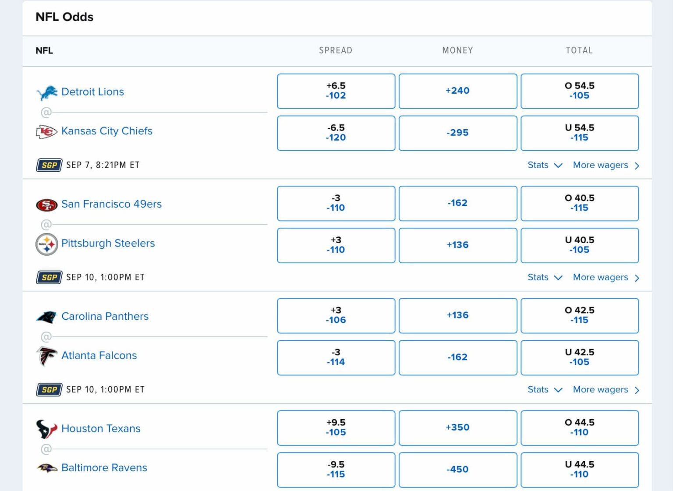Image resolution: width=673 pixels, height=491 pixels.
Task: Pick Ravens moneyline -450
Action: tap(458, 470)
